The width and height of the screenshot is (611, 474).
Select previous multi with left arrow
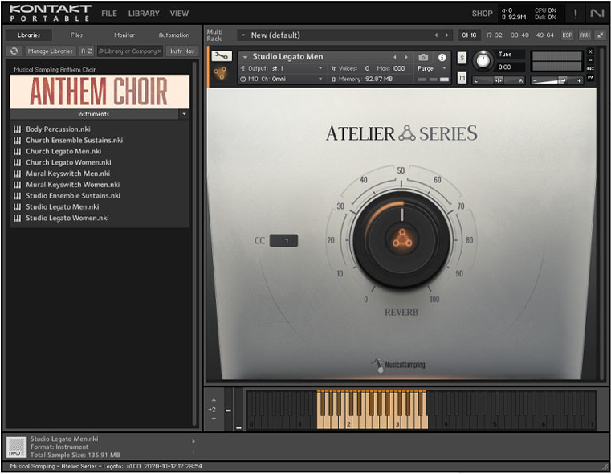tap(437, 35)
